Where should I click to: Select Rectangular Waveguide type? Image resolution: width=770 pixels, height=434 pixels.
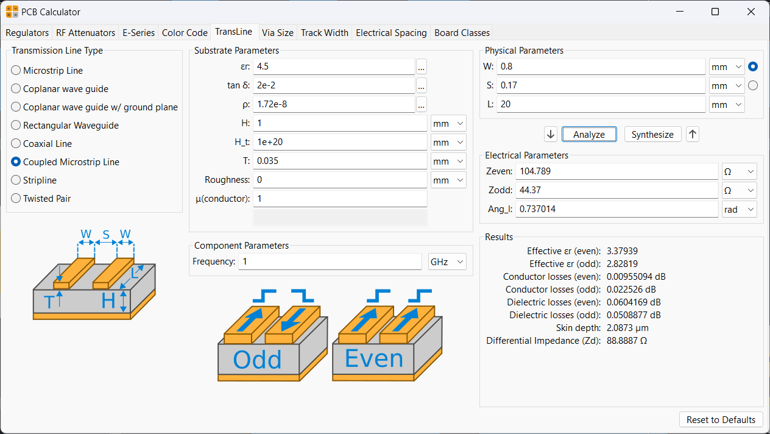65,126
